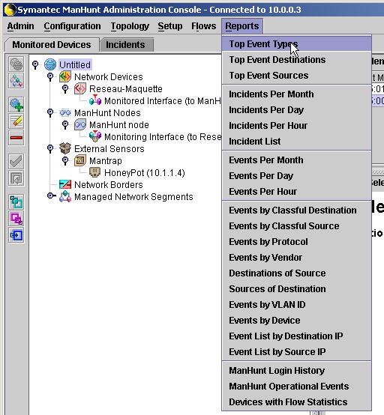Choose Top Event Types report
The width and height of the screenshot is (384, 415).
click(296, 44)
